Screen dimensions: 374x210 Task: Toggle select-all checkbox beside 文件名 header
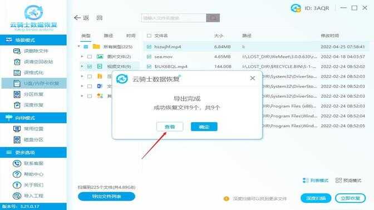click(149, 36)
